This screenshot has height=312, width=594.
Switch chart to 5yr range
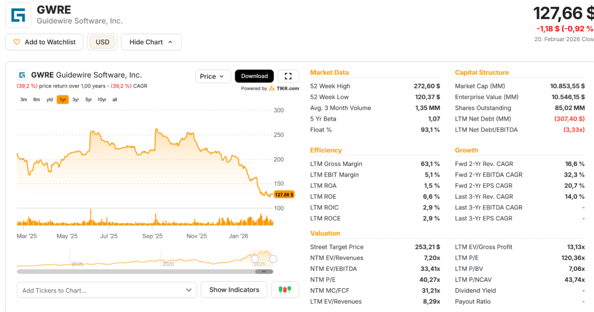(88, 100)
